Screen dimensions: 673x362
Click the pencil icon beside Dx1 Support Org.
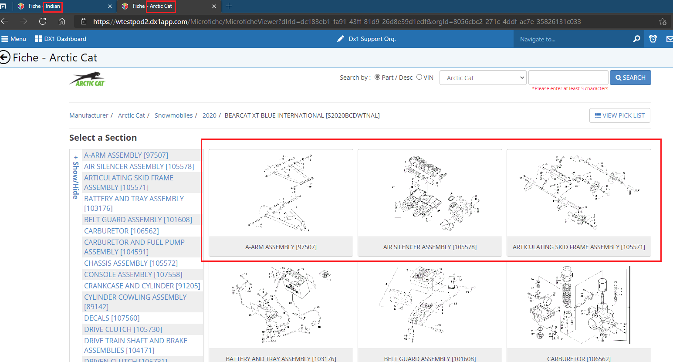pyautogui.click(x=341, y=39)
